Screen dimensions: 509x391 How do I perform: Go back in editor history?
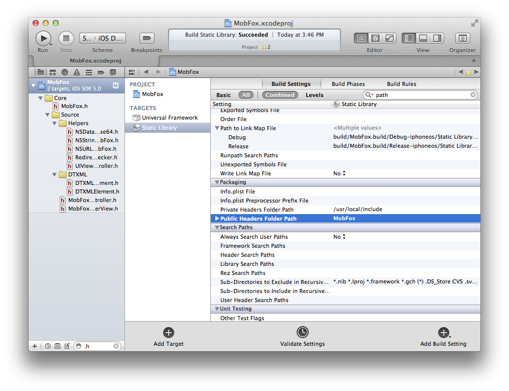point(146,72)
